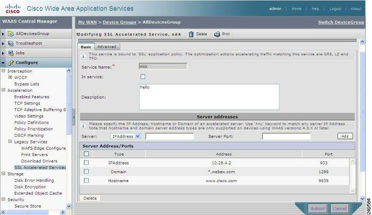372x215 pixels.
Task: Click the AllDevicesGroup devices icon
Action: (10, 34)
